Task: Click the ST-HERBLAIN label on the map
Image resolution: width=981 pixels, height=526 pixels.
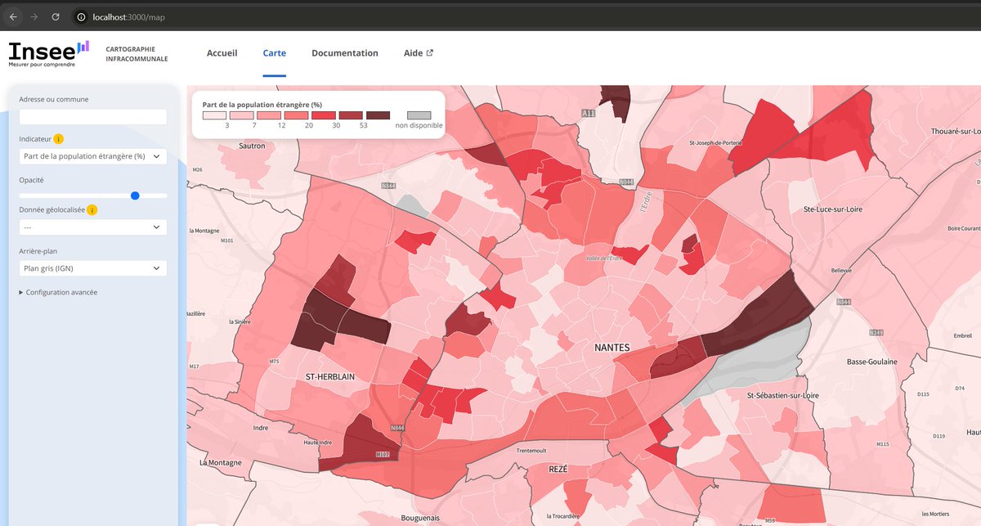Action: click(x=329, y=377)
